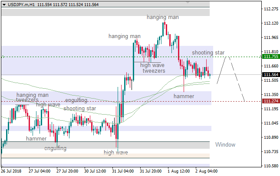Image resolution: width=280 pixels, height=176 pixels.
Task: Click the current price 111.564 tag
Action: coord(270,74)
